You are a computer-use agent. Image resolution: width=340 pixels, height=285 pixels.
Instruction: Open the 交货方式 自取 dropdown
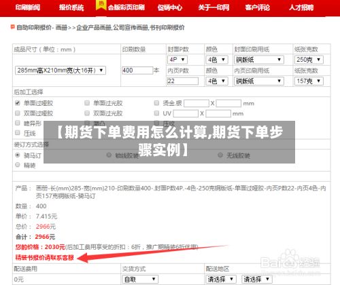pyautogui.click(x=140, y=279)
